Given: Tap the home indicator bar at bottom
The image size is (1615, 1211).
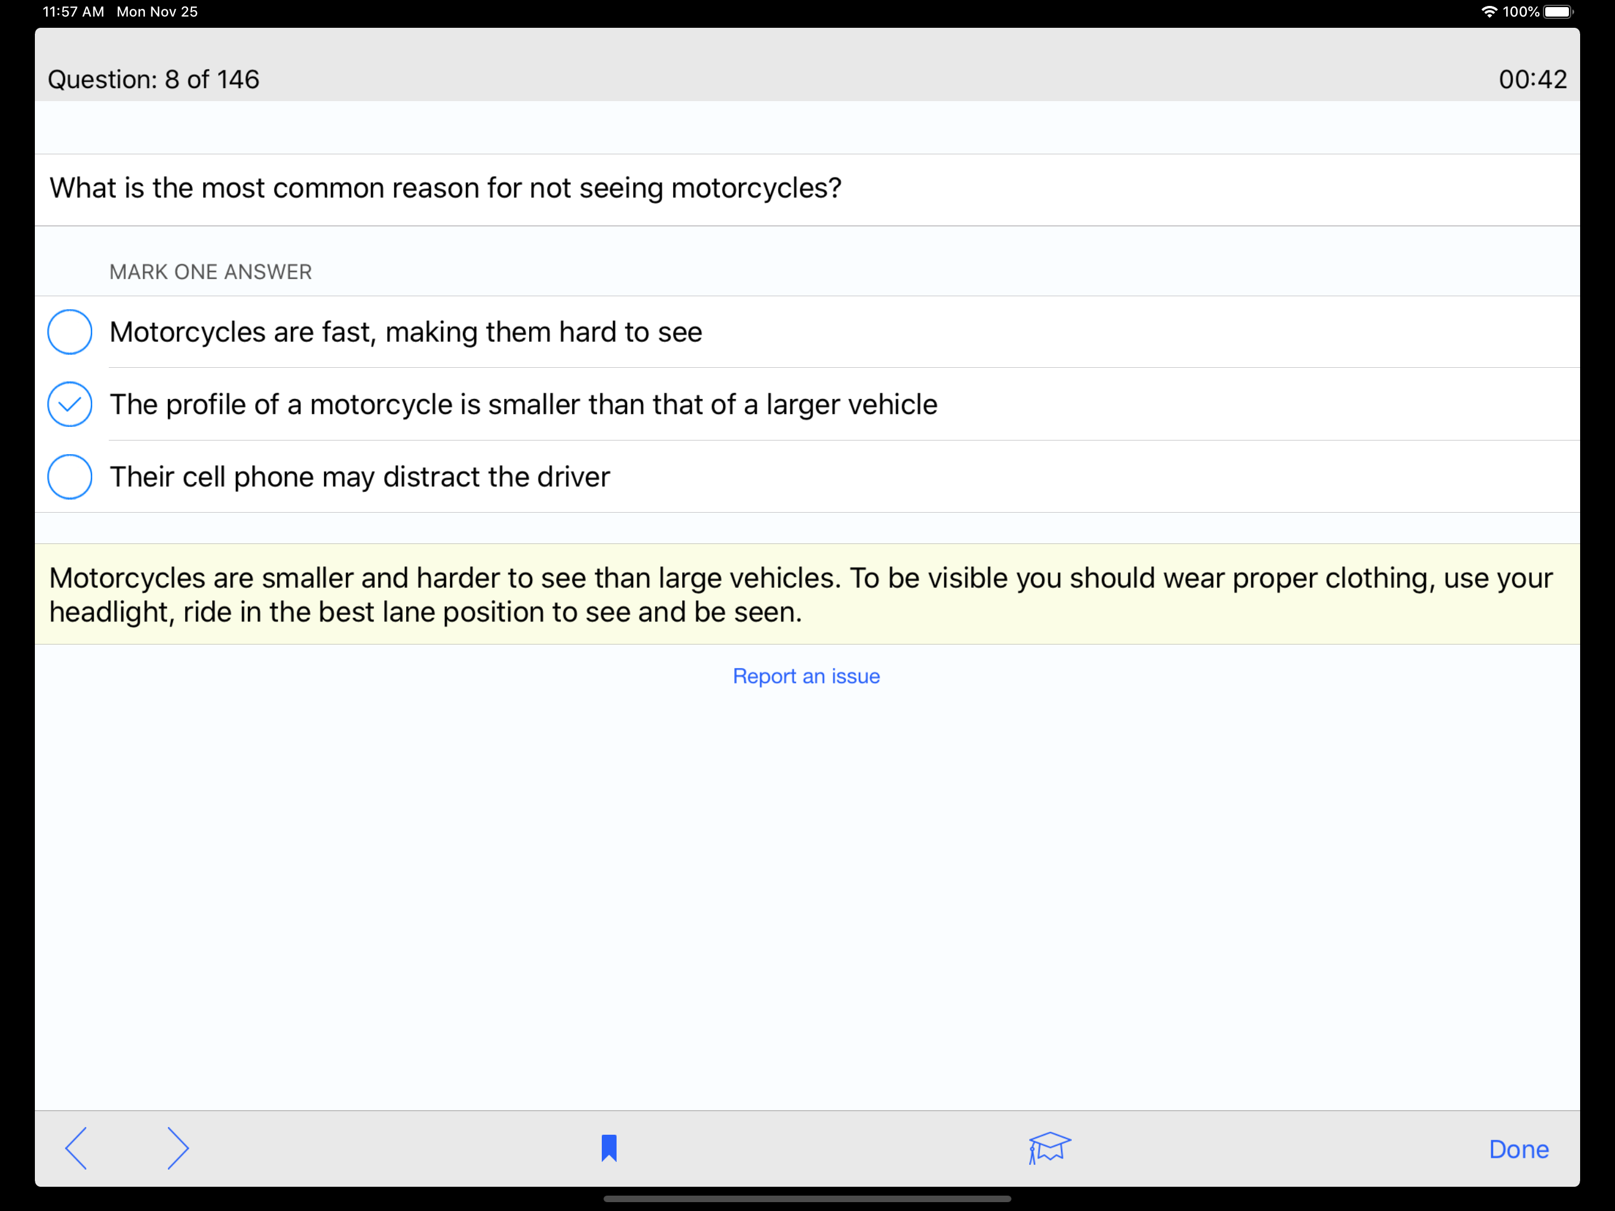Looking at the screenshot, I should 807,1199.
